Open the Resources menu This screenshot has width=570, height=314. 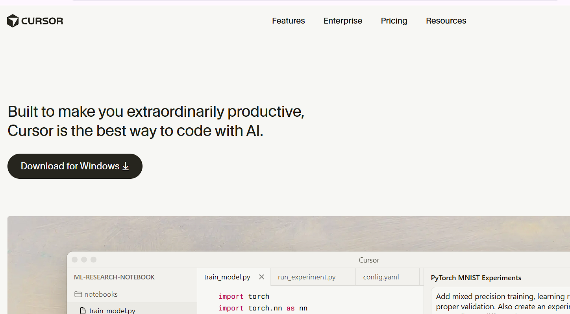[x=446, y=20]
